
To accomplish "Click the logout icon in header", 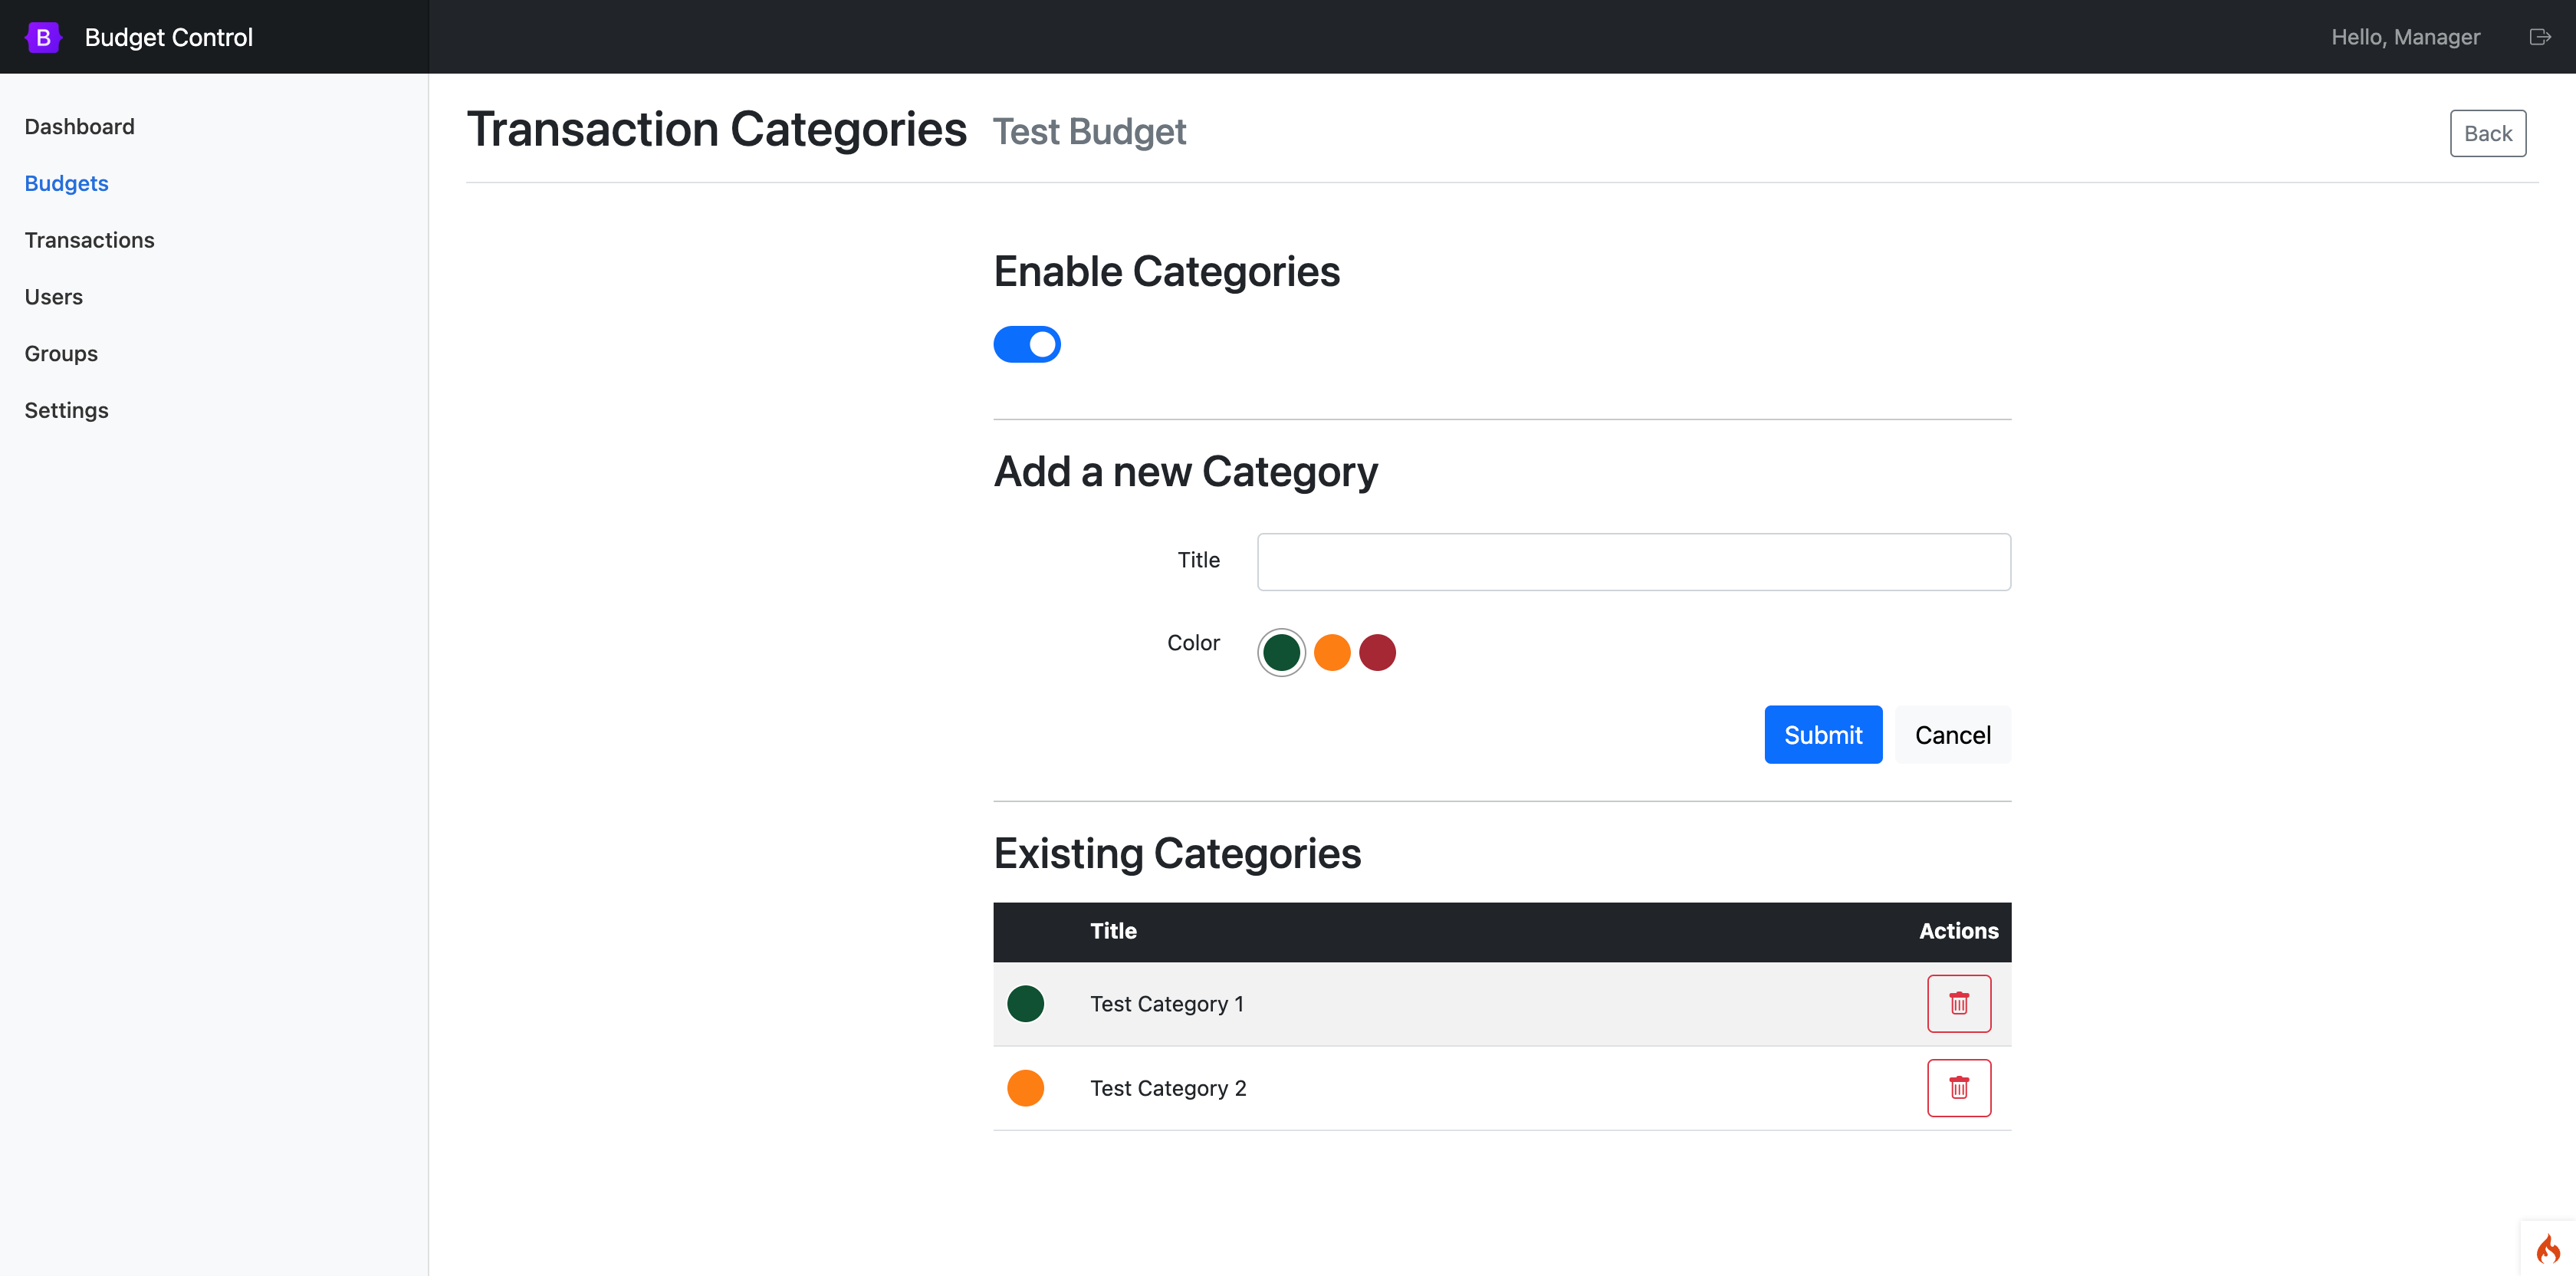I will pyautogui.click(x=2539, y=37).
